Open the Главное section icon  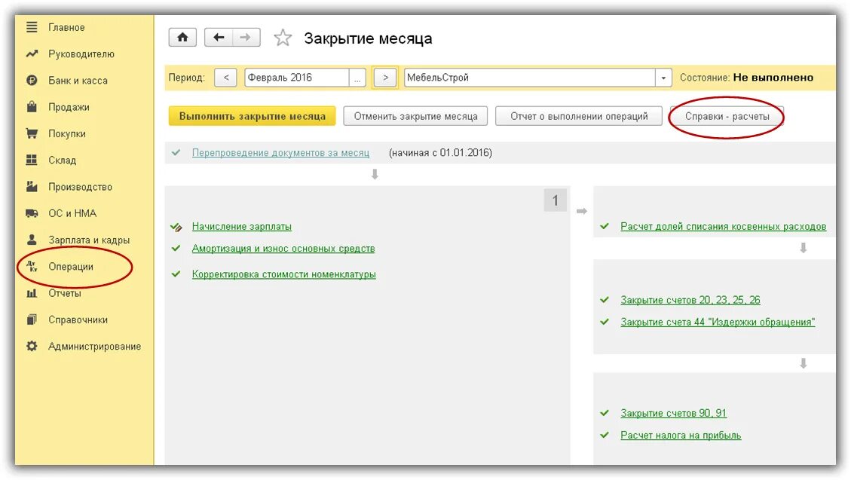pyautogui.click(x=32, y=26)
